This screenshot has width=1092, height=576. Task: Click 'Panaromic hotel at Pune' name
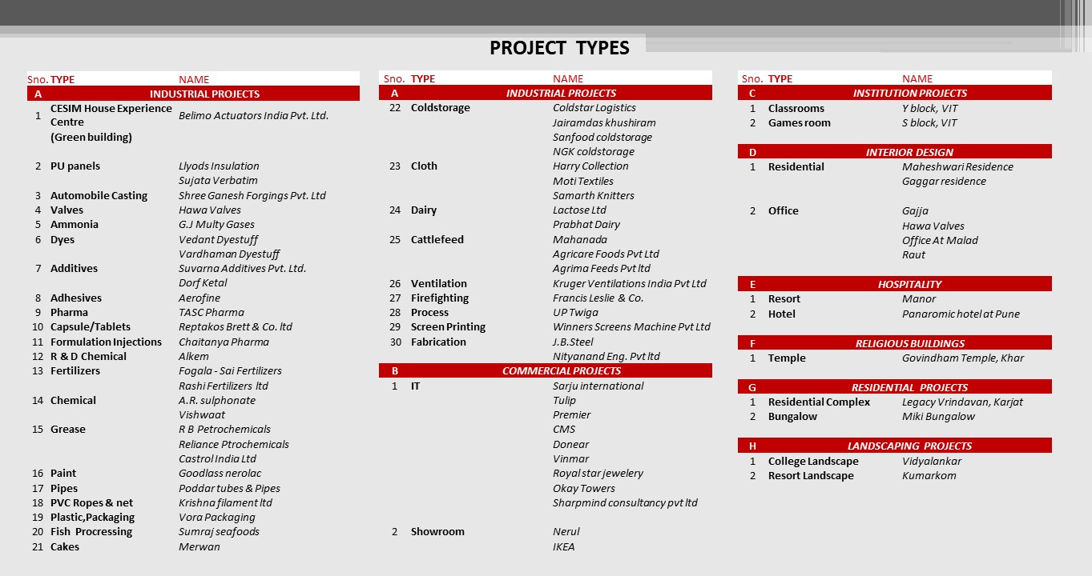(961, 314)
